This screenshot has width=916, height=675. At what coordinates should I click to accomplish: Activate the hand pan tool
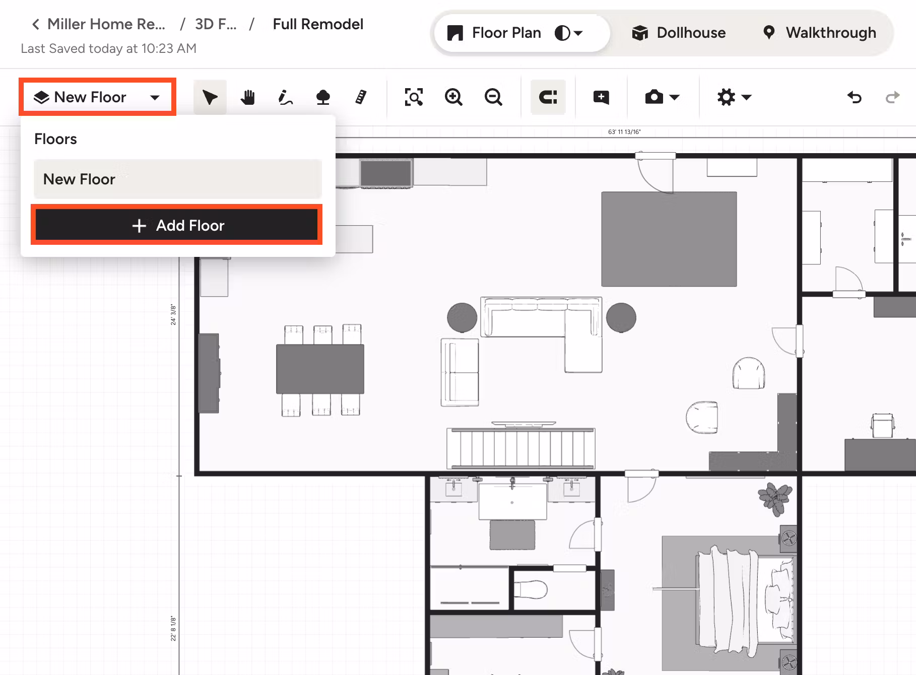tap(247, 97)
